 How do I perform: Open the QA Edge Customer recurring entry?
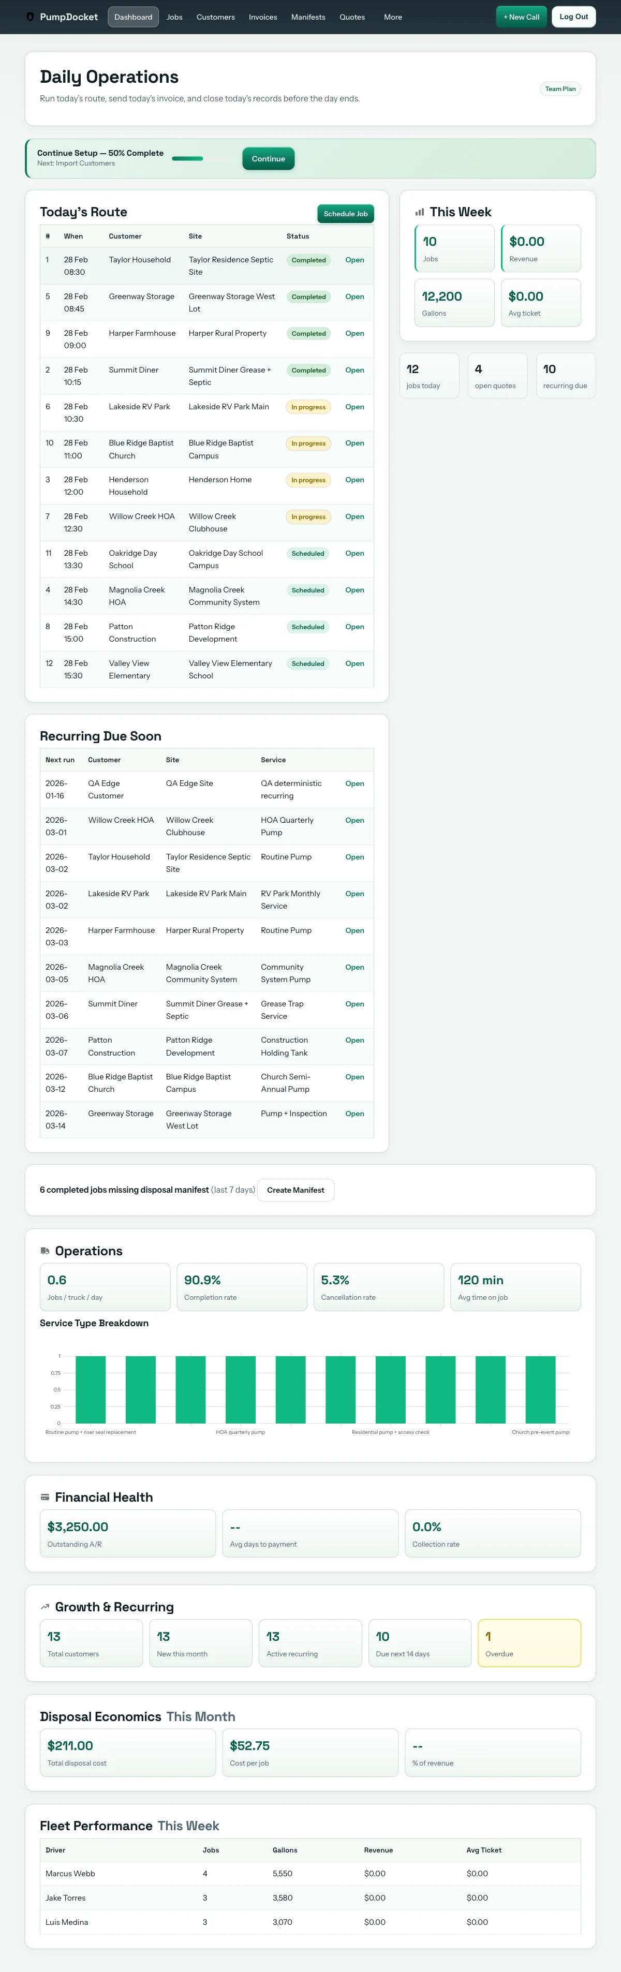coord(354,784)
